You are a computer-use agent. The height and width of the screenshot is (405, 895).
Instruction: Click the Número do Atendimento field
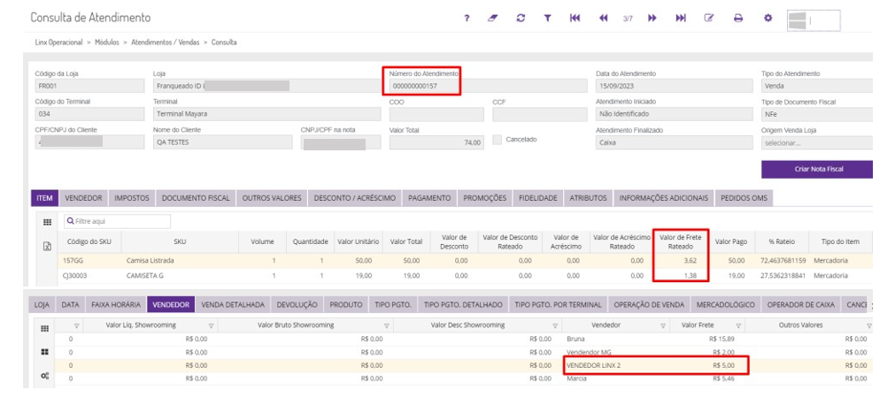[488, 86]
